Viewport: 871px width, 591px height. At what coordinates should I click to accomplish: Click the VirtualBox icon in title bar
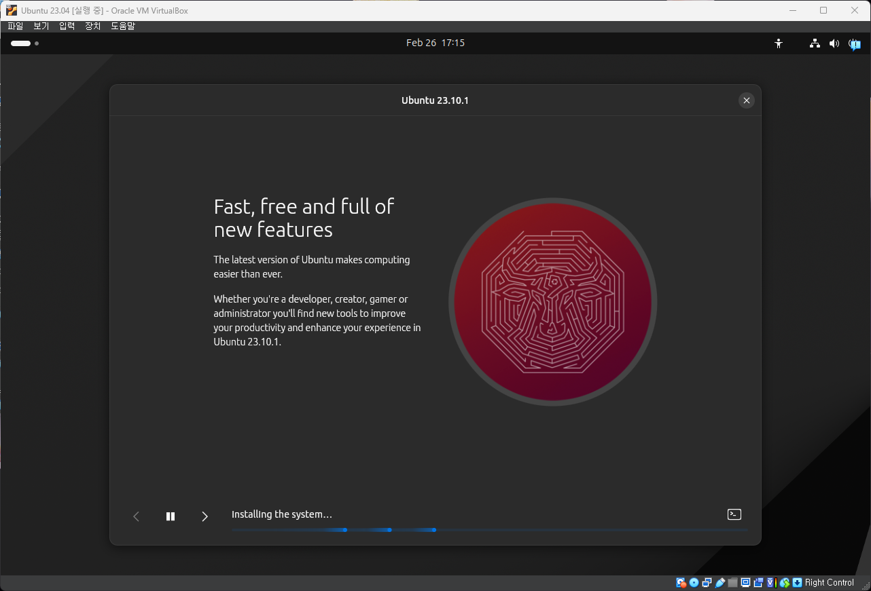pos(12,10)
